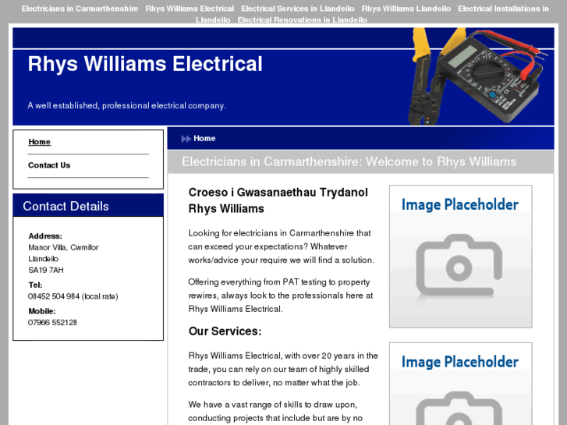This screenshot has height=425, width=567.
Task: Click the Llandeilo address line
Action: click(44, 259)
